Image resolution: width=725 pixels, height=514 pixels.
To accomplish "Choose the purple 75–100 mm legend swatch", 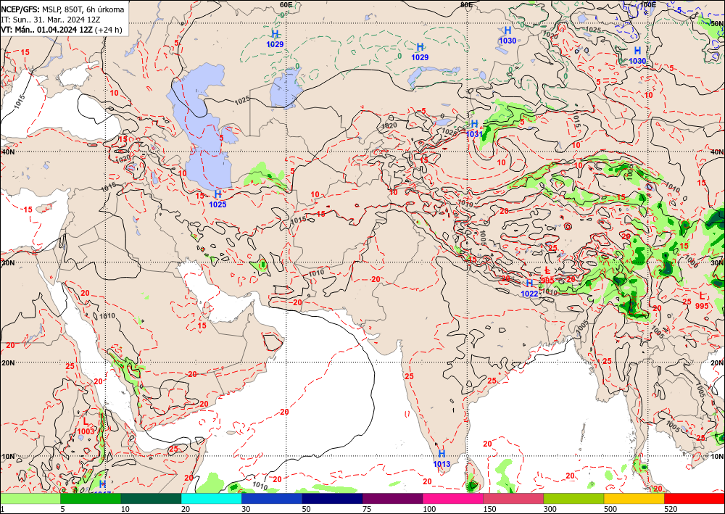I will (392, 499).
